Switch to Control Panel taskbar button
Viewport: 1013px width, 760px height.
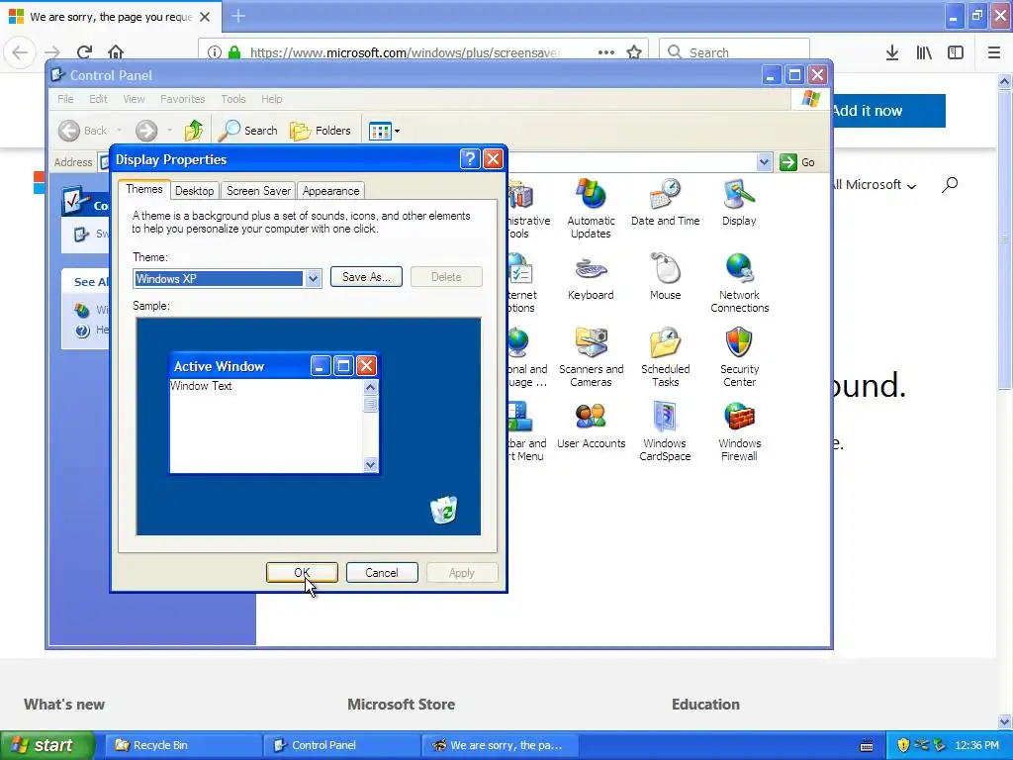click(341, 745)
